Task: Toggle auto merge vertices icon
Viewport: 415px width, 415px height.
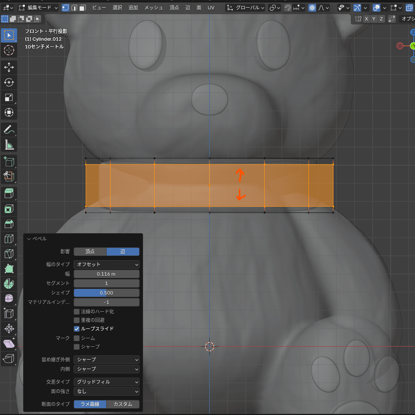Action: (392, 19)
